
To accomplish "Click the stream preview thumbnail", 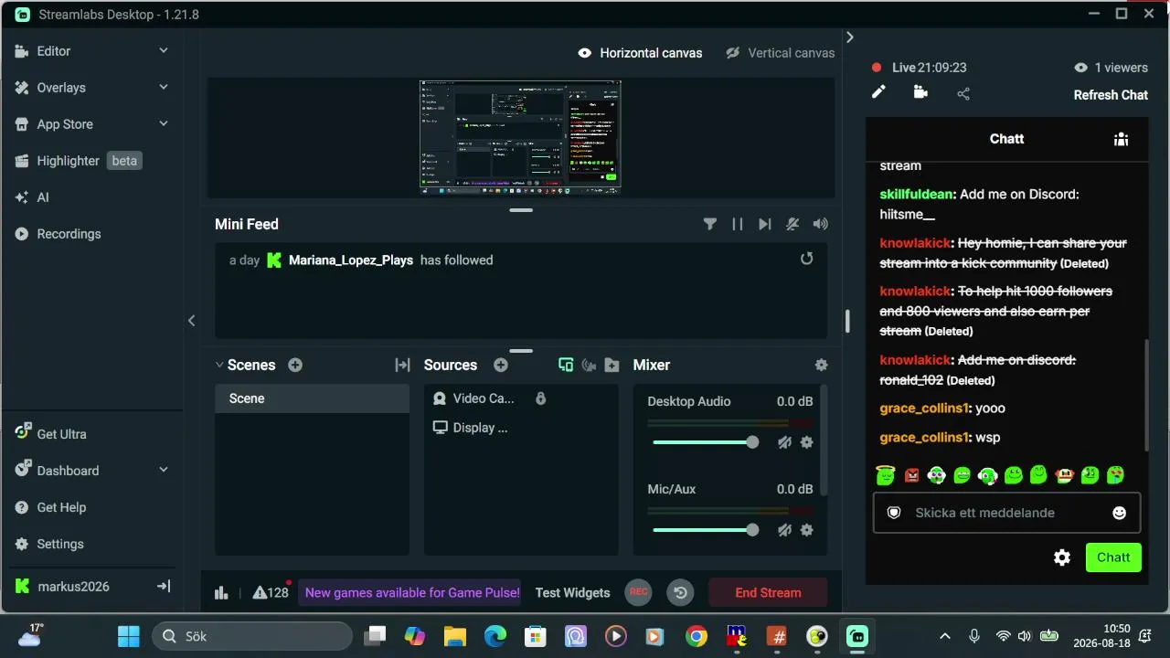I will coord(520,137).
